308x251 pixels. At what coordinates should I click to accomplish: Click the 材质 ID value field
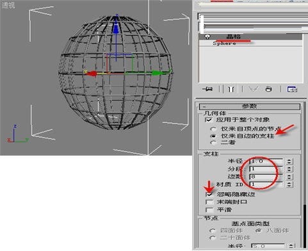tap(266, 184)
